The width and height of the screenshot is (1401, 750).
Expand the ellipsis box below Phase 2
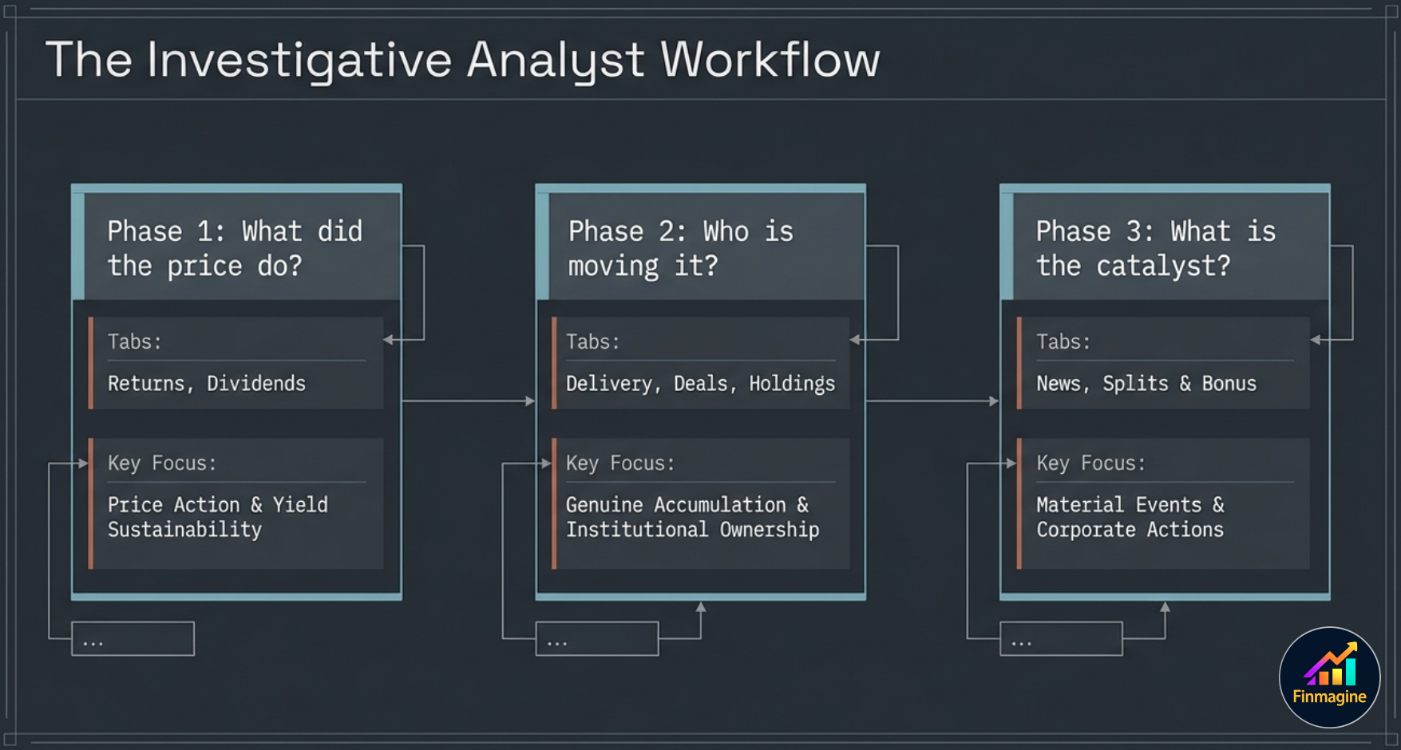point(597,639)
